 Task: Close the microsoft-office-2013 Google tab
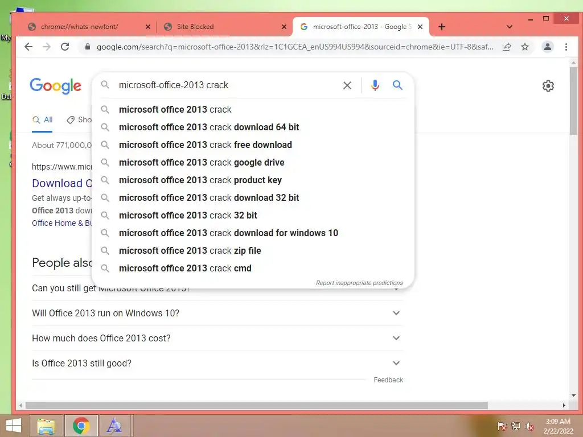click(x=420, y=27)
